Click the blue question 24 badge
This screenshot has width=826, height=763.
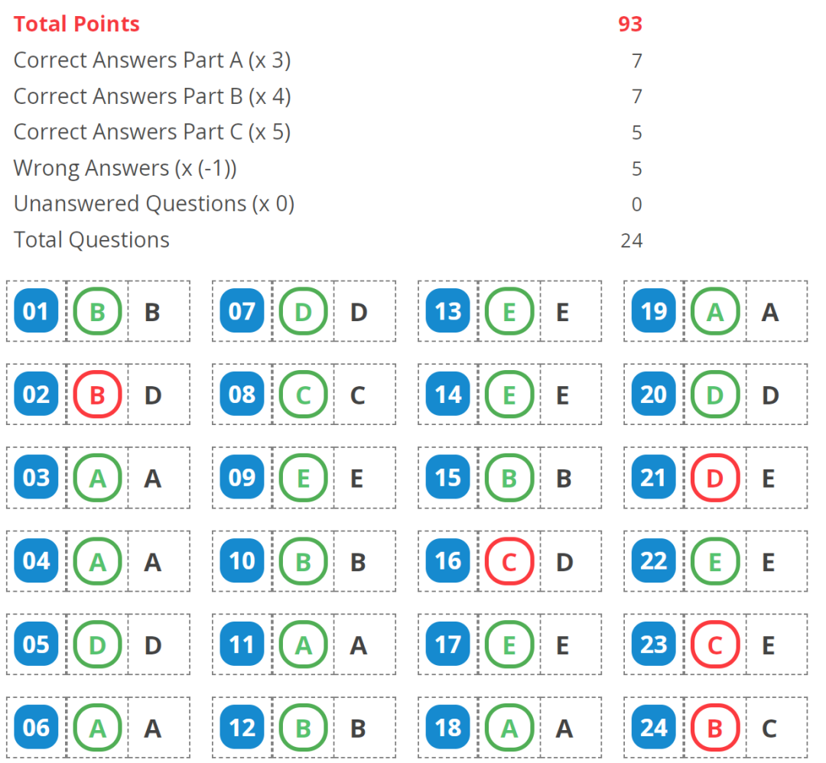[x=654, y=728]
